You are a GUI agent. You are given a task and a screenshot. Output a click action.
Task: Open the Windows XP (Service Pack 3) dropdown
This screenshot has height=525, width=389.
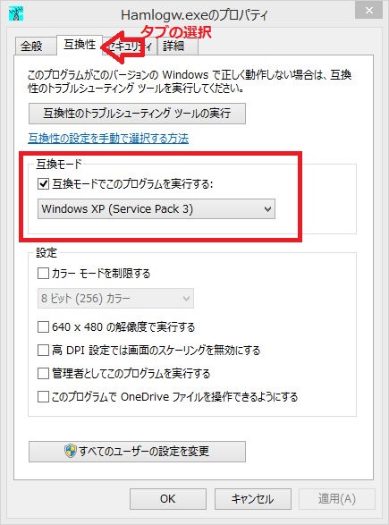click(156, 209)
